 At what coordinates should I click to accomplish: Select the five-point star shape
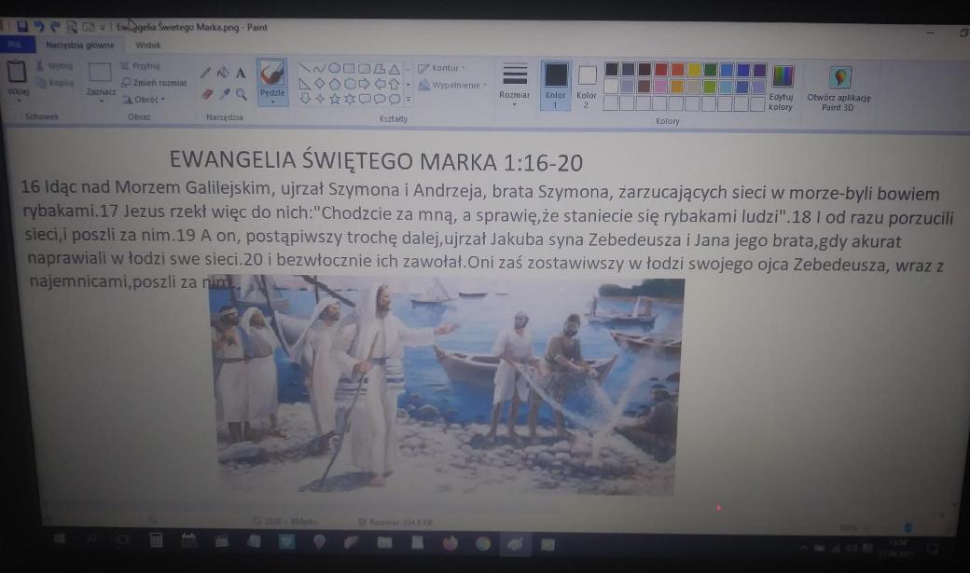pyautogui.click(x=335, y=98)
